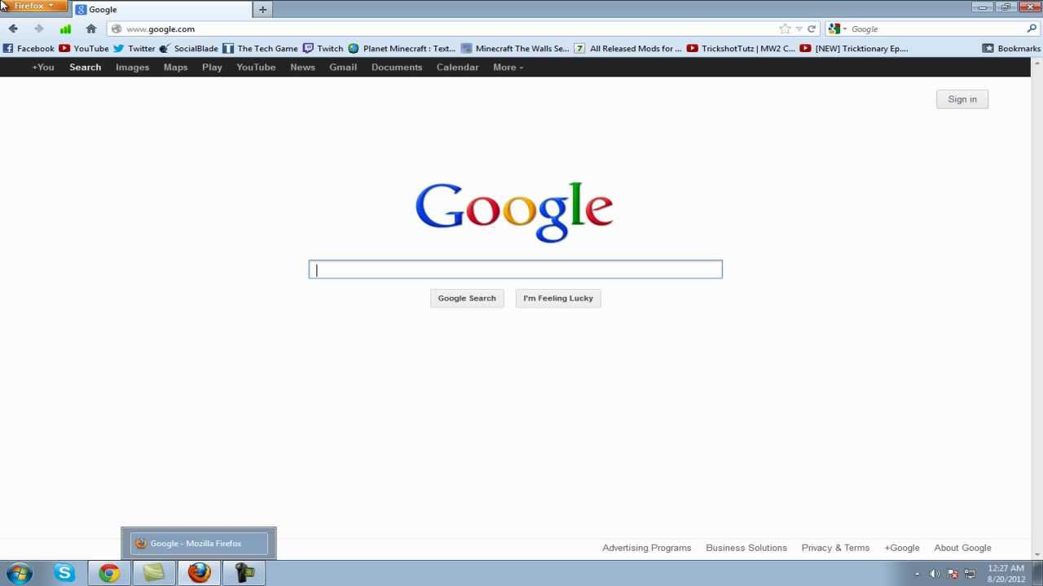Click the Google logo
This screenshot has width=1043, height=586.
tap(514, 212)
